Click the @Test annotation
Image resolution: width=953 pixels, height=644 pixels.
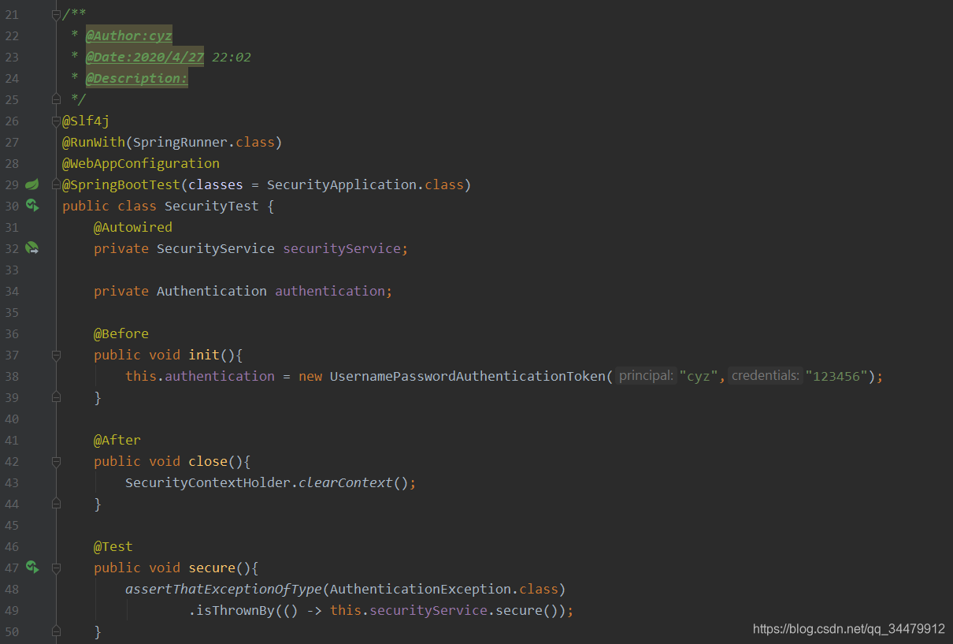pos(113,546)
